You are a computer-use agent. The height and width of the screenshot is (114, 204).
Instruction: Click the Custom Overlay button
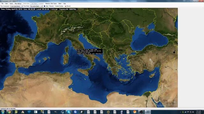59,6
